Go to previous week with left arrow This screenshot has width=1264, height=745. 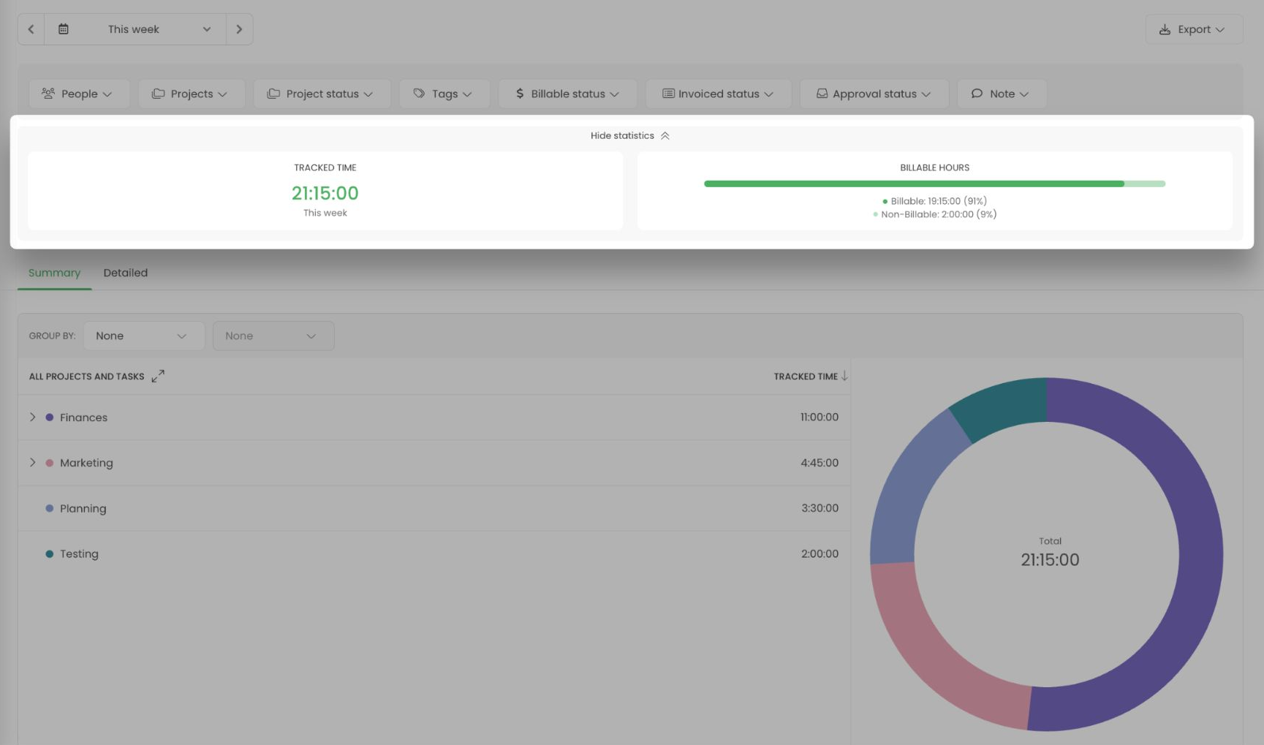(x=31, y=29)
